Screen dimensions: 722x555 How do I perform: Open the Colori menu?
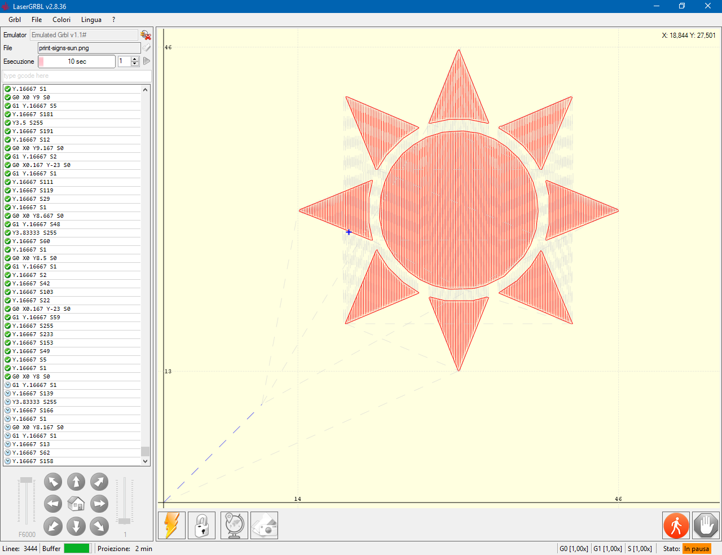pos(61,20)
